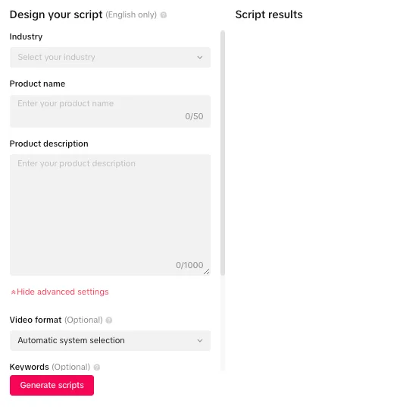
Task: Click the description box resize handle
Action: [207, 272]
